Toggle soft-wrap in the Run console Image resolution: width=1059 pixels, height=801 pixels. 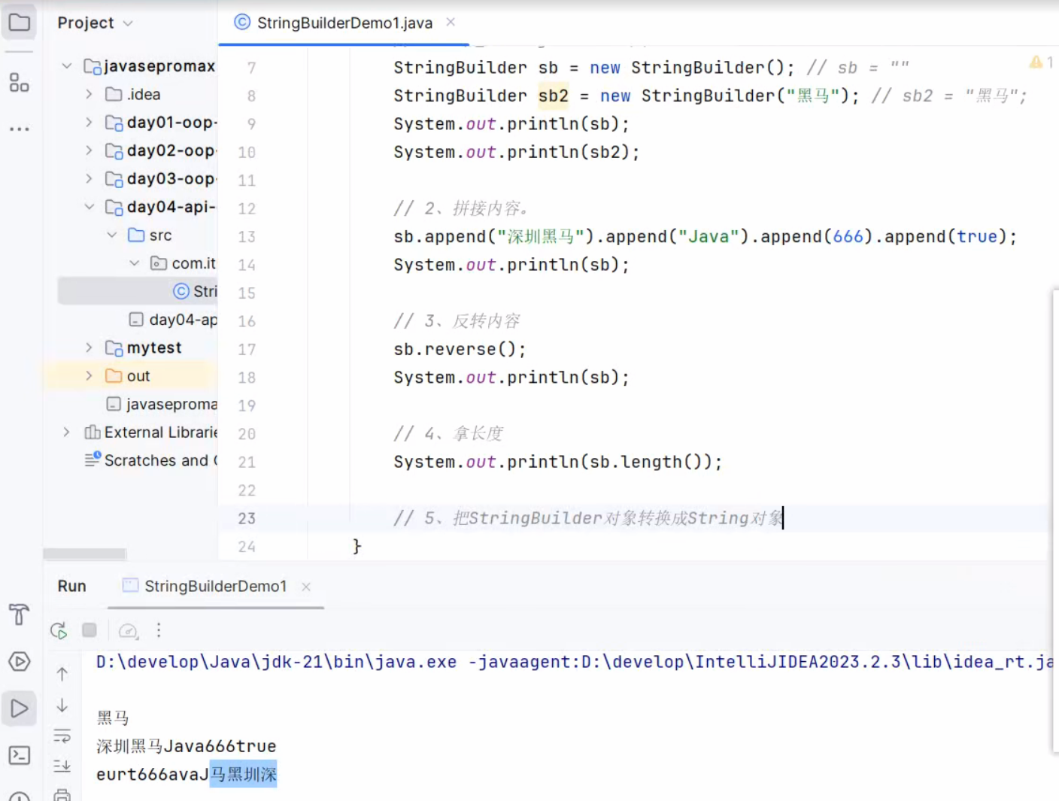[62, 736]
